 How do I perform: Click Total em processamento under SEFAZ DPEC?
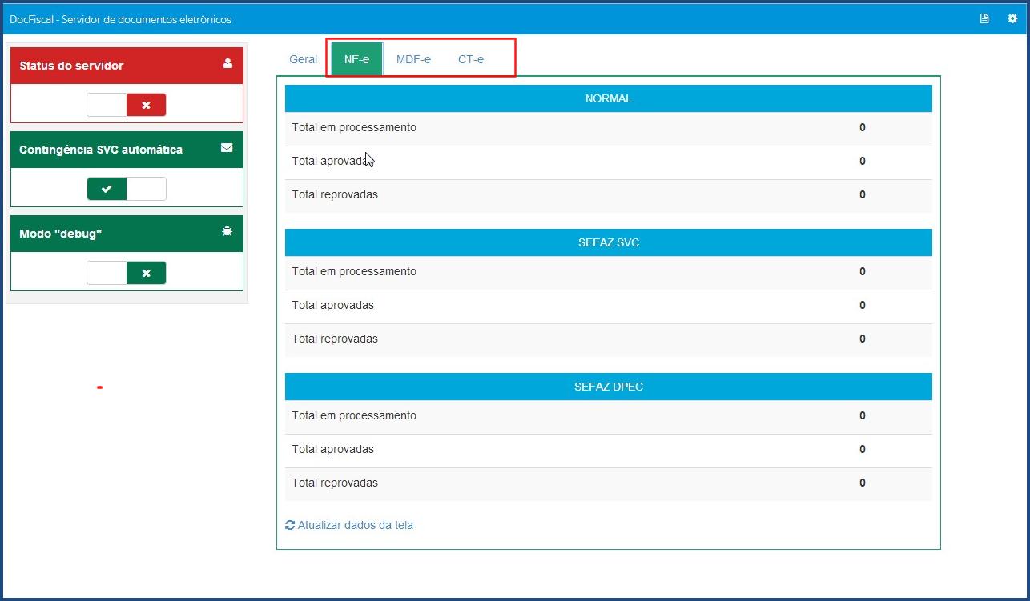pos(354,415)
